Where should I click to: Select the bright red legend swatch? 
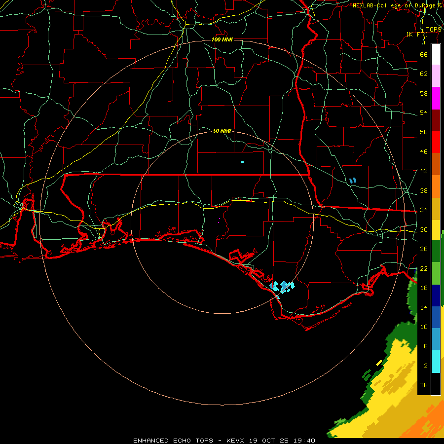tap(436, 142)
